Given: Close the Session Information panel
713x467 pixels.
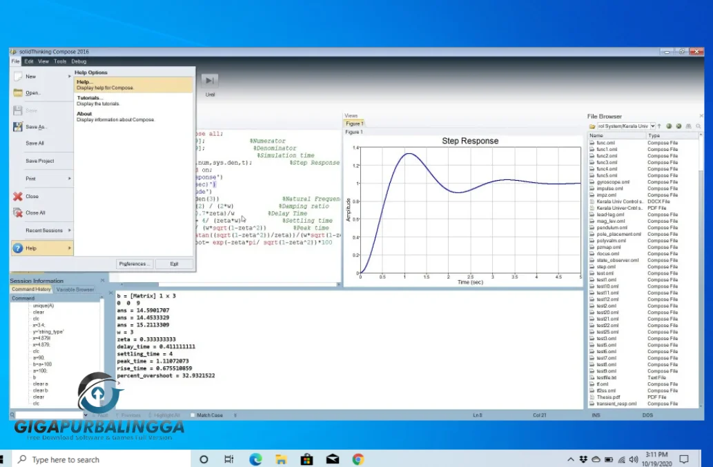Looking at the screenshot, I should 102,280.
